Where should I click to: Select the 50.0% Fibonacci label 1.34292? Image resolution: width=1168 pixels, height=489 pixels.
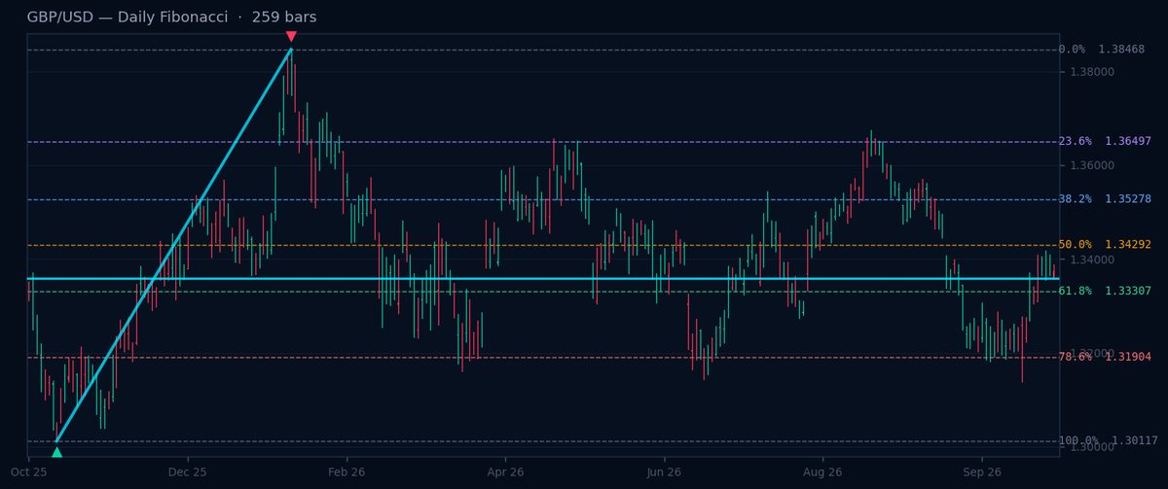click(x=1105, y=245)
